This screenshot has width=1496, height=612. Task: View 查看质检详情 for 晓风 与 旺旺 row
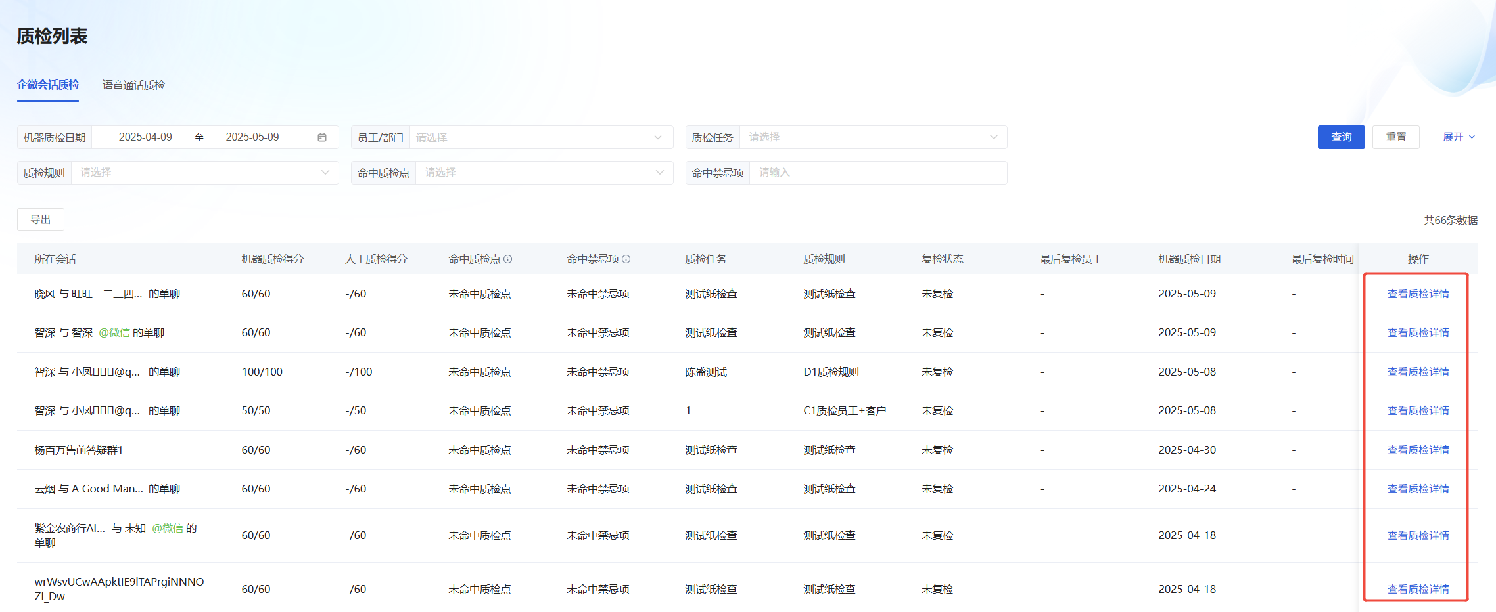click(x=1418, y=294)
